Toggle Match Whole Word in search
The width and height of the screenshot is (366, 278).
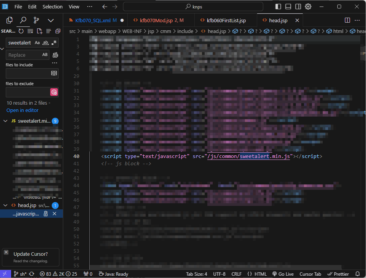click(46, 43)
